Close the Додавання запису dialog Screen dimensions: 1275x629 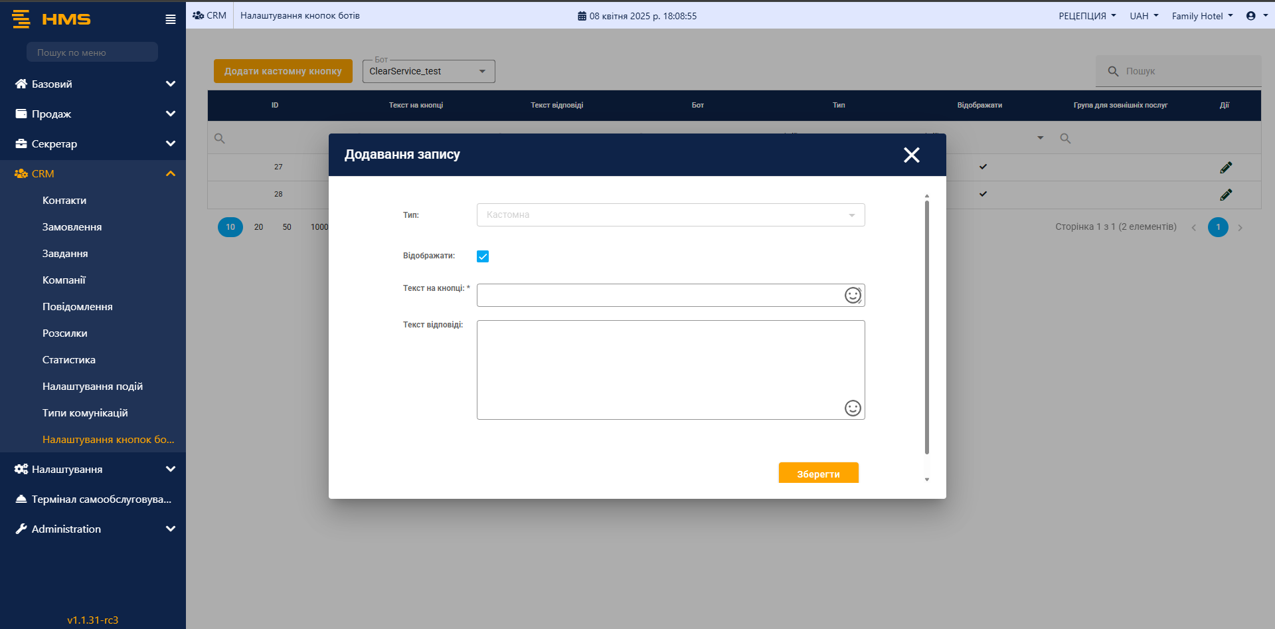click(x=911, y=155)
